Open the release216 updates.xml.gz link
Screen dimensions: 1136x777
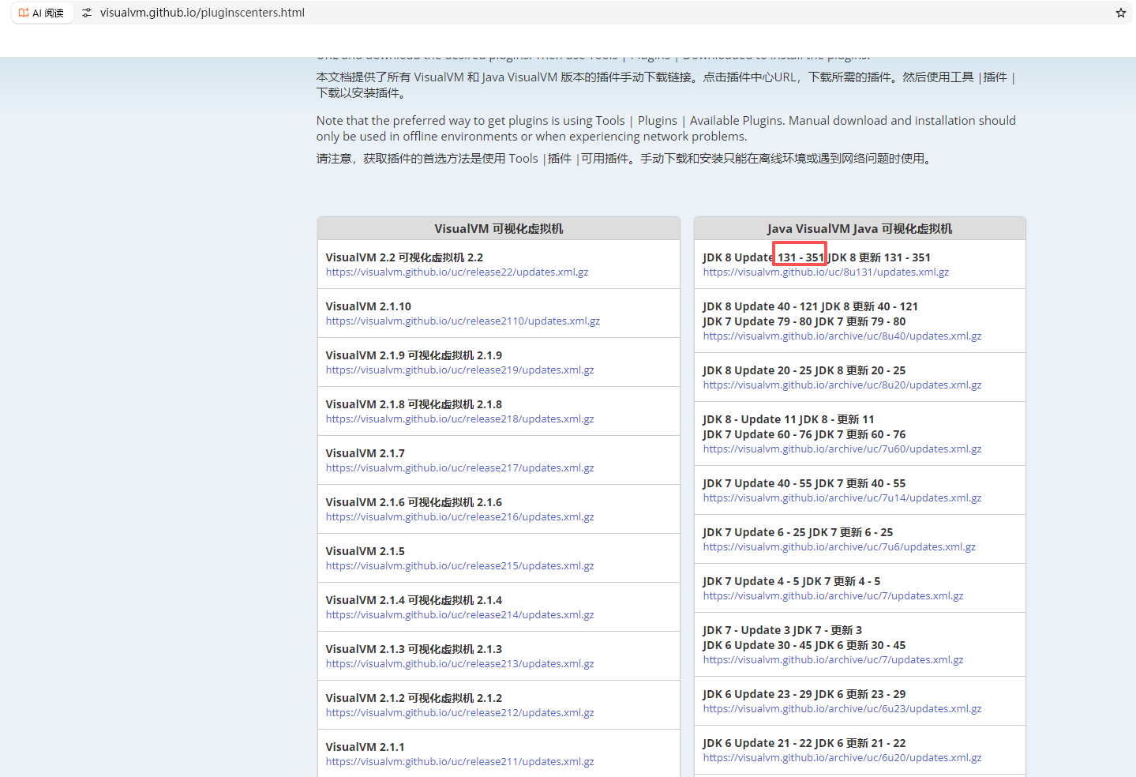tap(459, 517)
